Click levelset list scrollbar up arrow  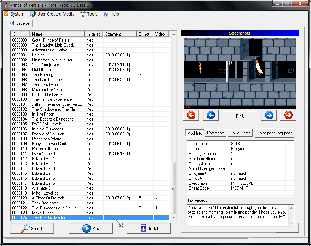[x=174, y=34]
